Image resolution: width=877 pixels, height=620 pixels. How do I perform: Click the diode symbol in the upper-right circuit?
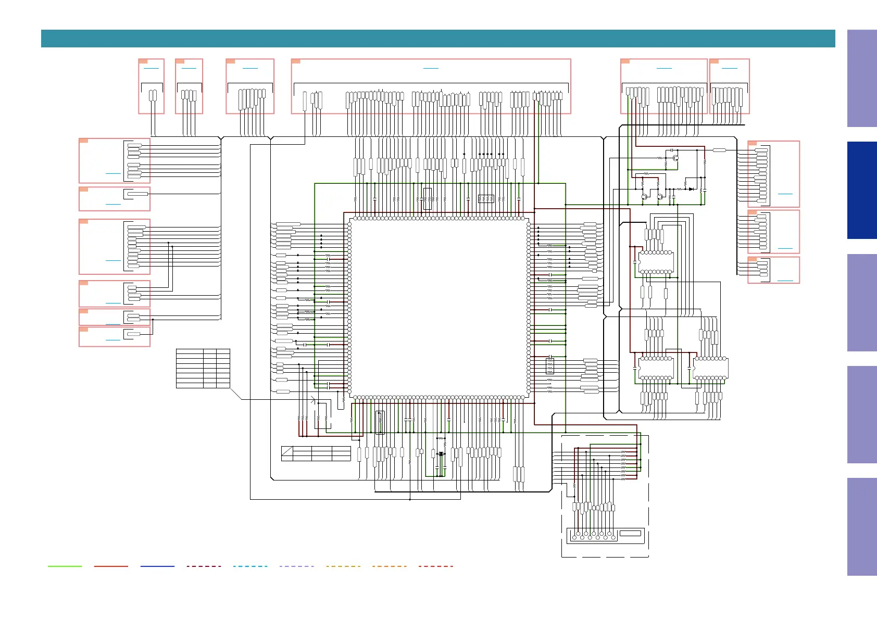[691, 189]
